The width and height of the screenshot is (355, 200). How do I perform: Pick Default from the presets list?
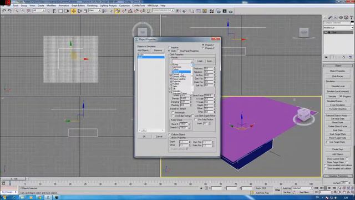[181, 72]
